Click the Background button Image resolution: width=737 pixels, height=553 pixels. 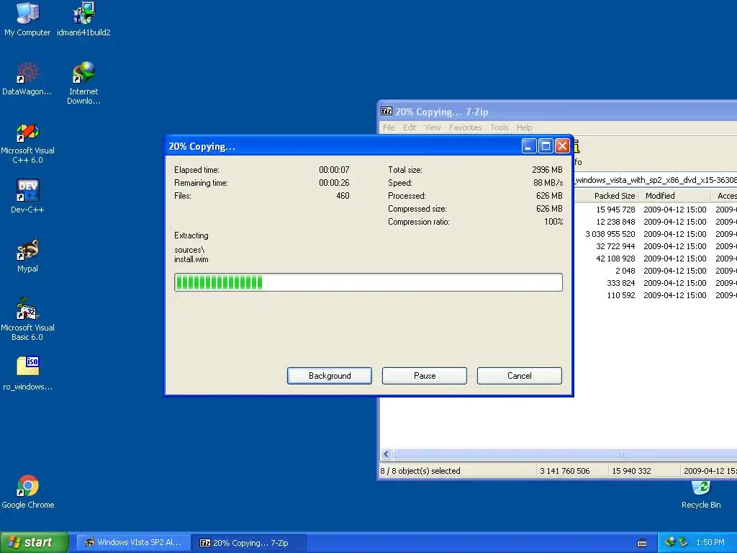coord(330,376)
